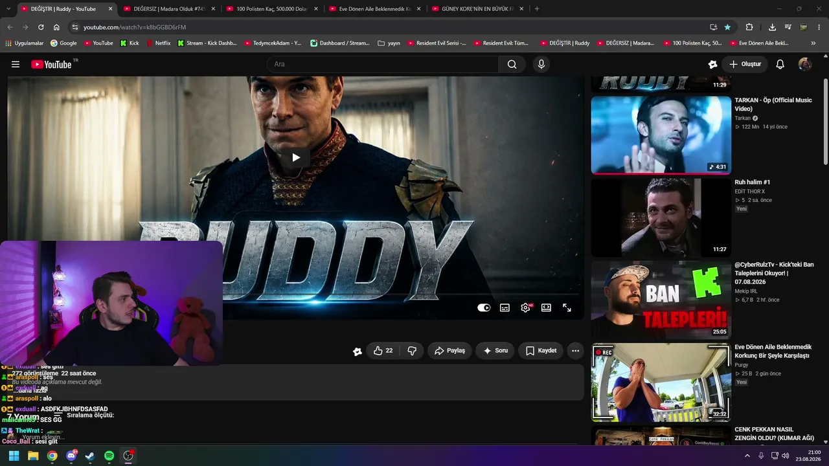This screenshot has height=466, width=829.
Task: Like the video with 22 likes
Action: (383, 351)
